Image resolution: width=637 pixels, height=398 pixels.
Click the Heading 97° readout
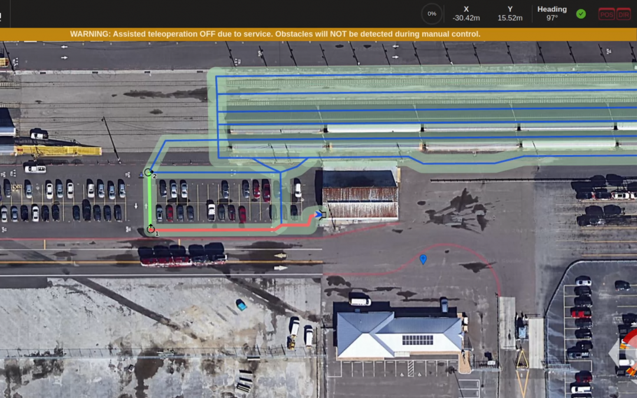click(x=552, y=14)
